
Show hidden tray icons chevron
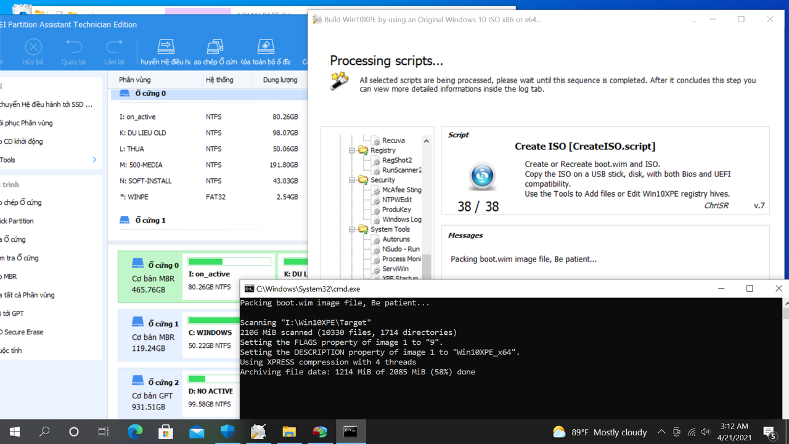click(661, 432)
